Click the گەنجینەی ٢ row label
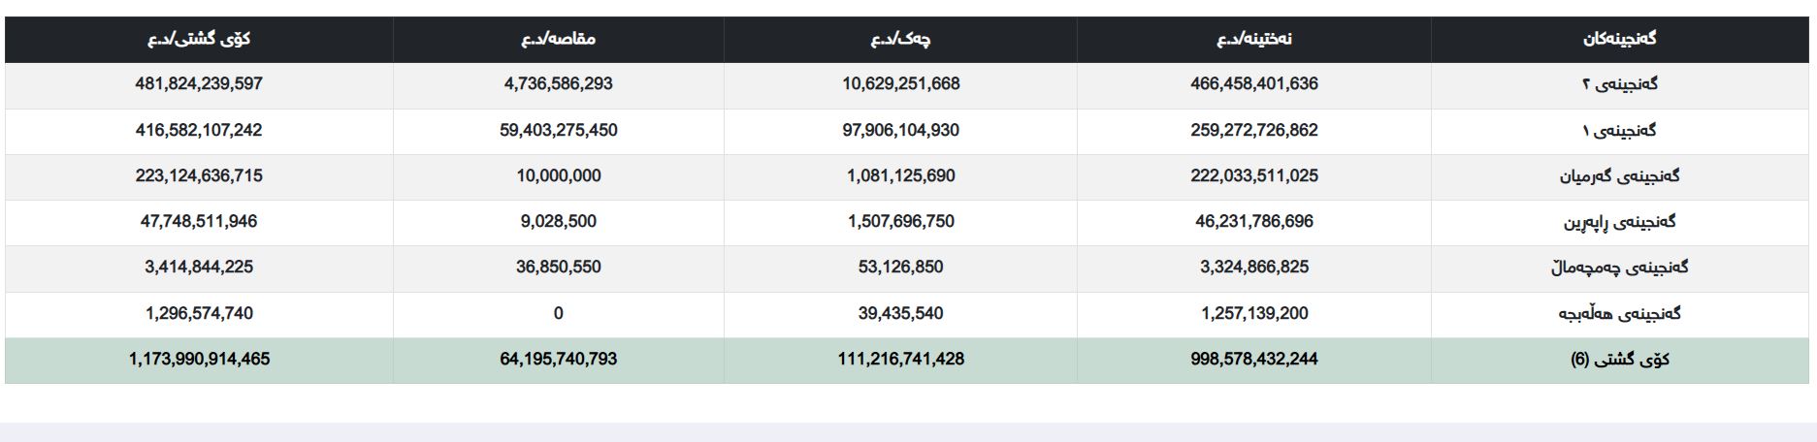Image resolution: width=1817 pixels, height=442 pixels. coord(1619,84)
